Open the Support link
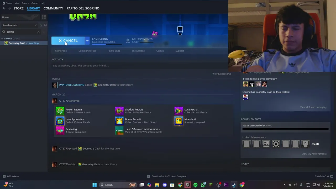This screenshot has height=189, width=336. (x=180, y=51)
